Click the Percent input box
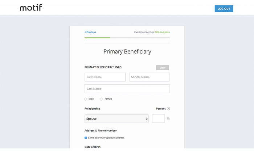 [158, 119]
